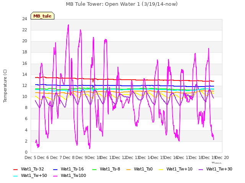The image size is (245, 183).
Task: Click the 6 y-axis tick label
Action: tap(26, 119)
